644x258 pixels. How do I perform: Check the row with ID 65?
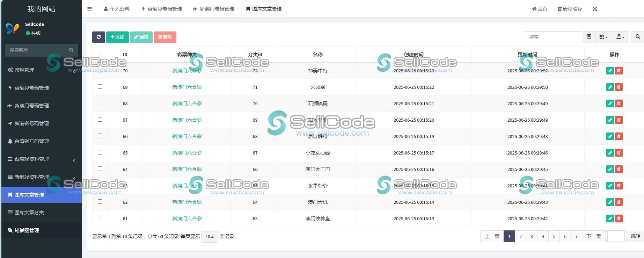[x=100, y=152]
